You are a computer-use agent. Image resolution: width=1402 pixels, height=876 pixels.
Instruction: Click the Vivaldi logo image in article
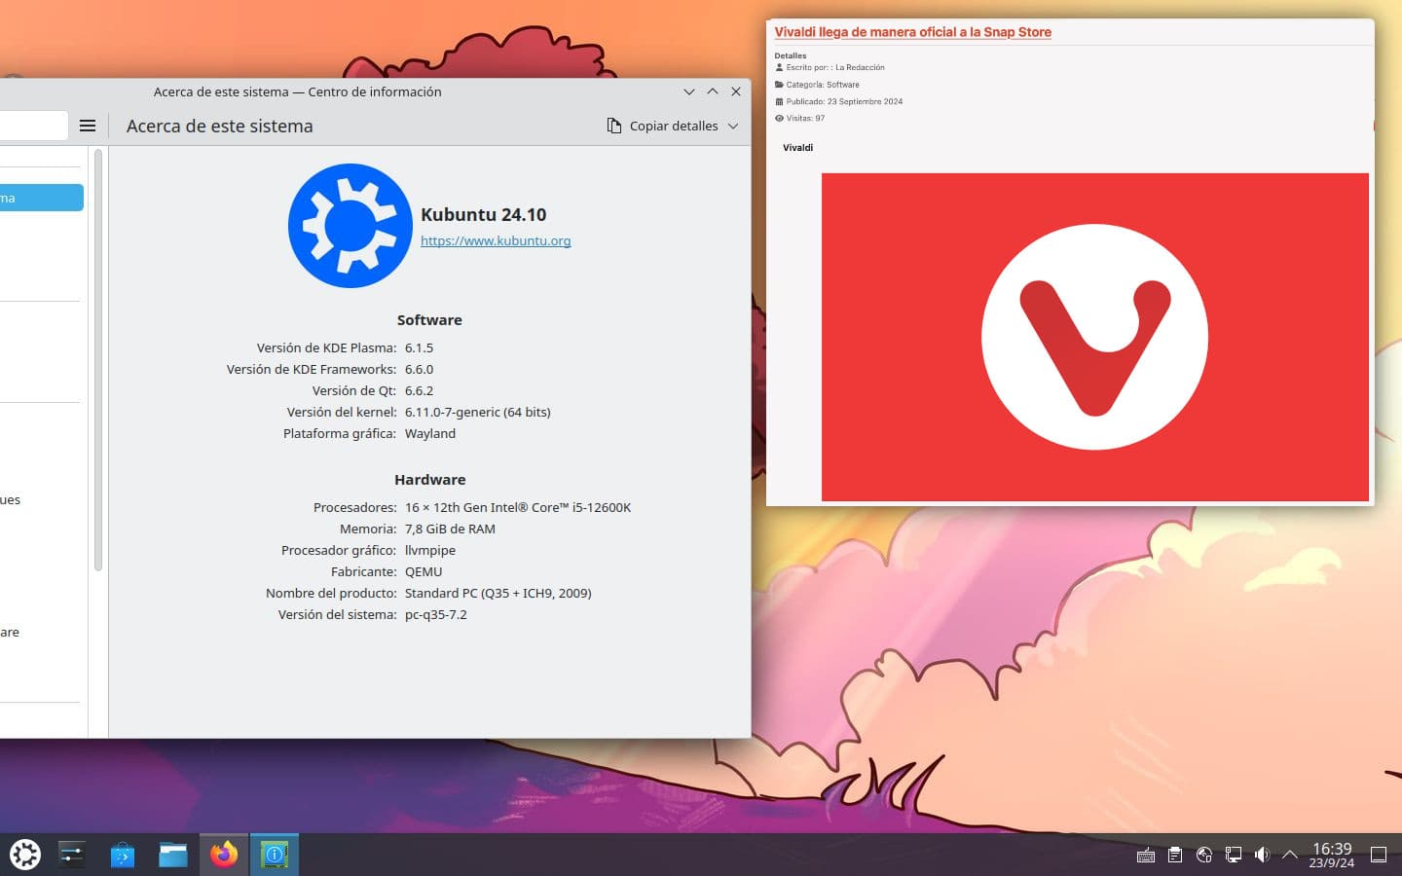tap(1095, 337)
